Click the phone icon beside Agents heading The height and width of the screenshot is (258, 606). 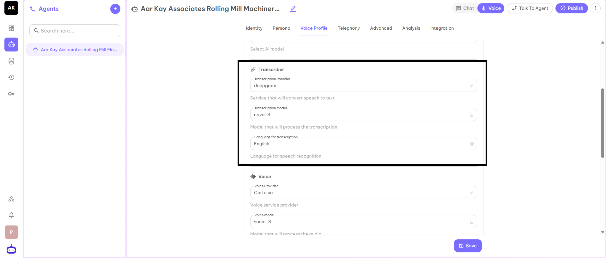pos(33,9)
